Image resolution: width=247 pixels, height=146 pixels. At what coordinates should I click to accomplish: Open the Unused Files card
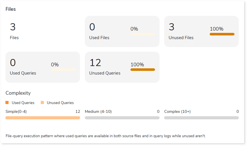click(201, 31)
